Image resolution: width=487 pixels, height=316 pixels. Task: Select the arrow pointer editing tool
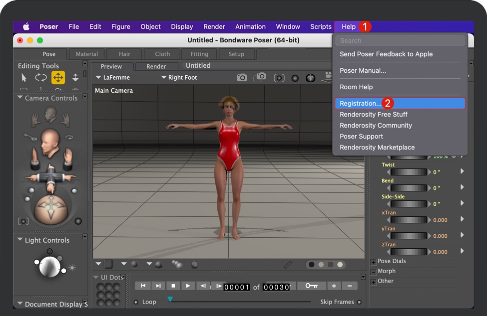[23, 77]
